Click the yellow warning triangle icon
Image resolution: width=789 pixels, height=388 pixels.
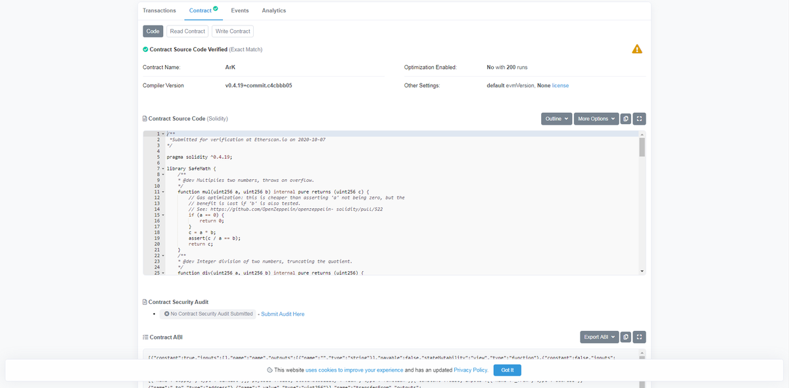pos(637,49)
